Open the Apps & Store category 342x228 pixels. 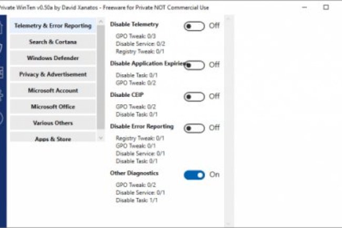tap(53, 138)
